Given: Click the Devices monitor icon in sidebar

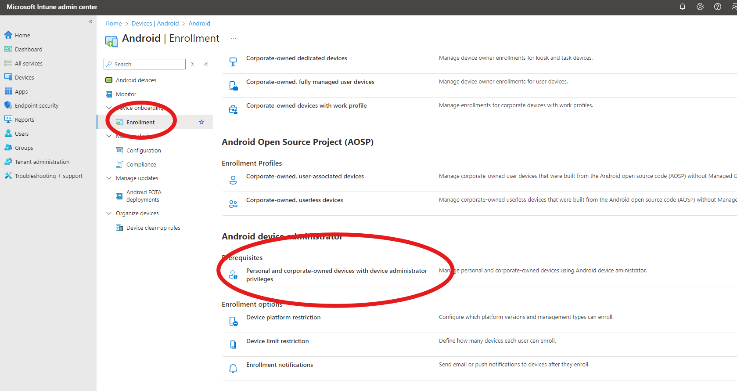Looking at the screenshot, I should [x=8, y=77].
